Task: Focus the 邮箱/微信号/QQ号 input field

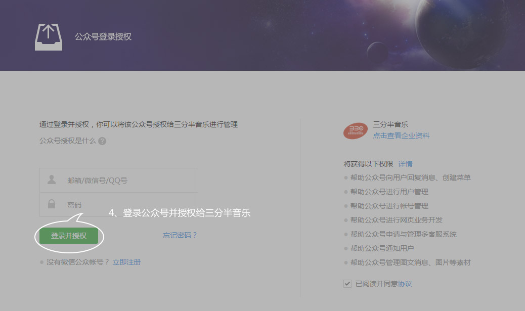Action: 119,180
